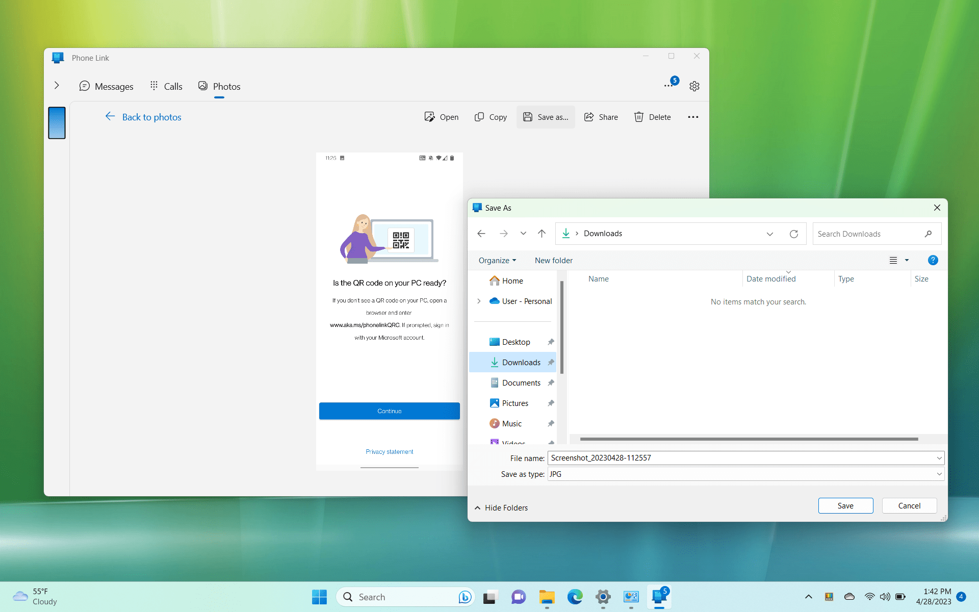
Task: Open the Save As help icon
Action: (933, 260)
